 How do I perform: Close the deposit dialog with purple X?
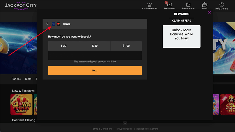(209, 13)
